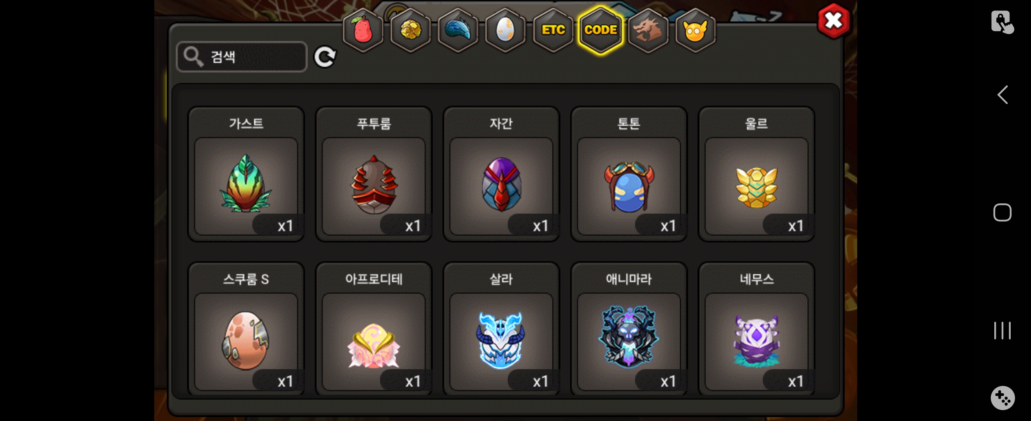Select the 톤톤 goggles egg
The width and height of the screenshot is (1031, 421).
pyautogui.click(x=629, y=174)
